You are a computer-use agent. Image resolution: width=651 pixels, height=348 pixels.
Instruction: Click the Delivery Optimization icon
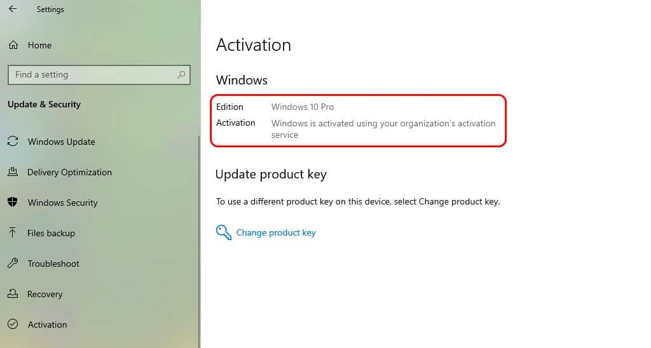click(x=13, y=171)
